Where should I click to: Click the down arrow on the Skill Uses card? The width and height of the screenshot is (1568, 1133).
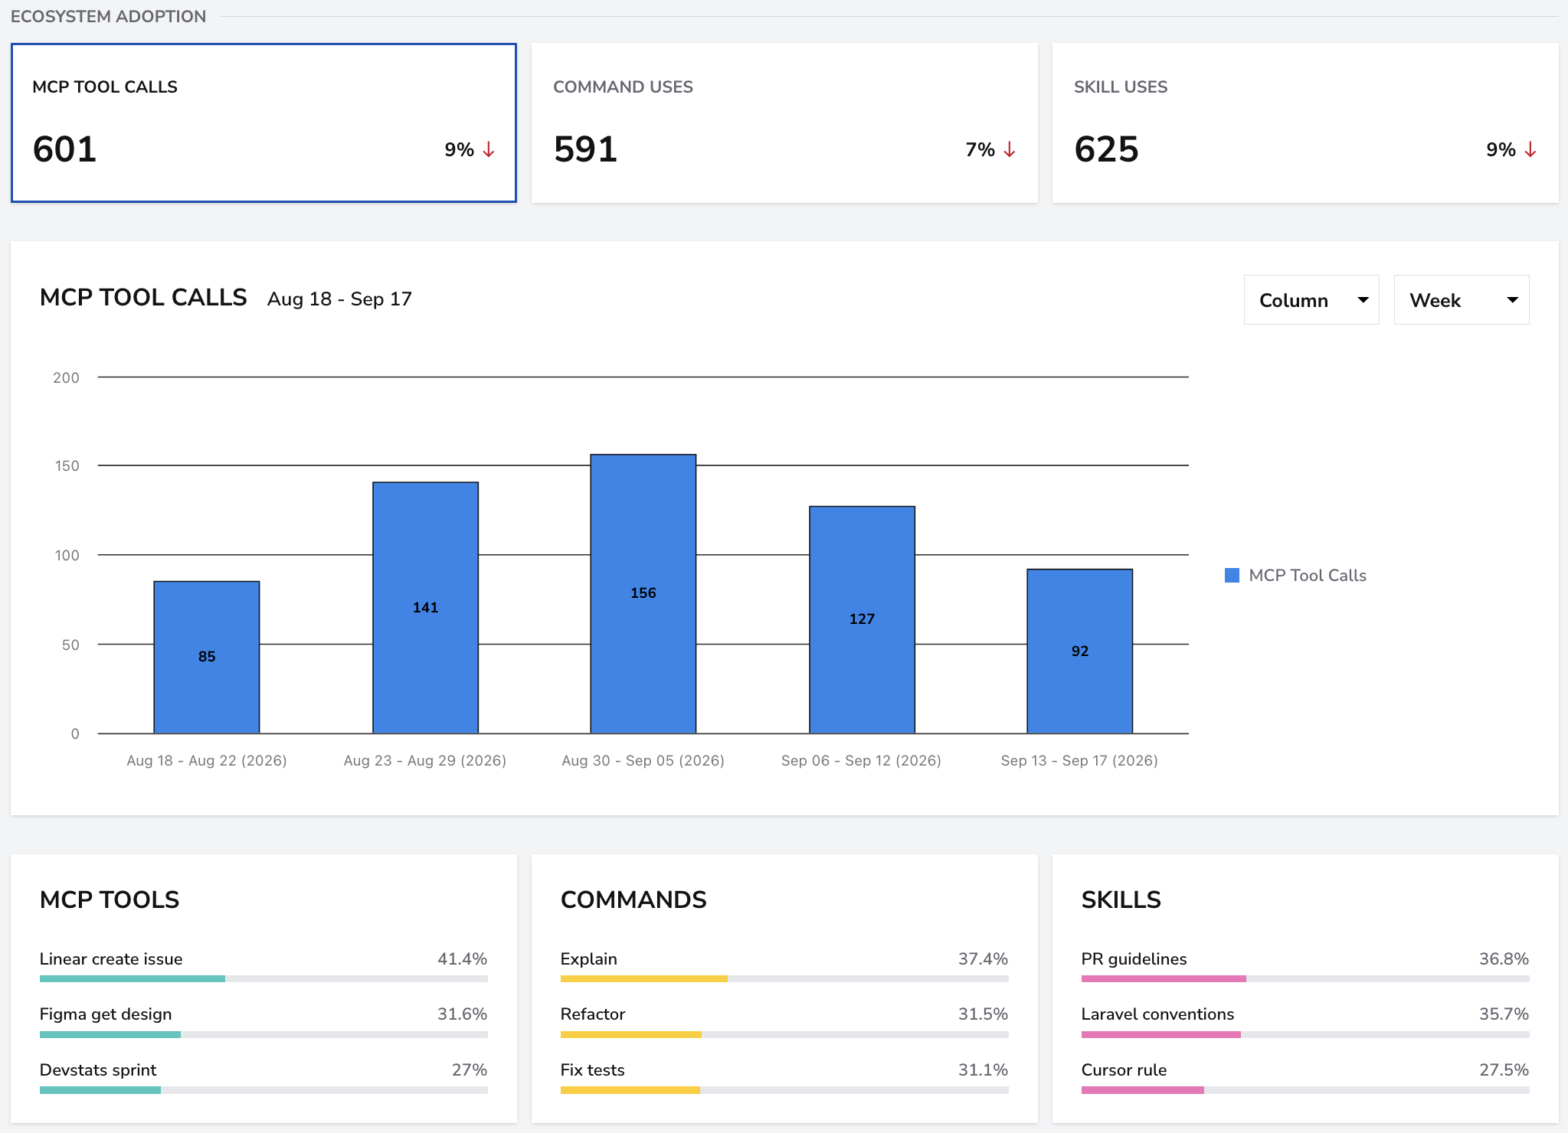pyautogui.click(x=1530, y=149)
